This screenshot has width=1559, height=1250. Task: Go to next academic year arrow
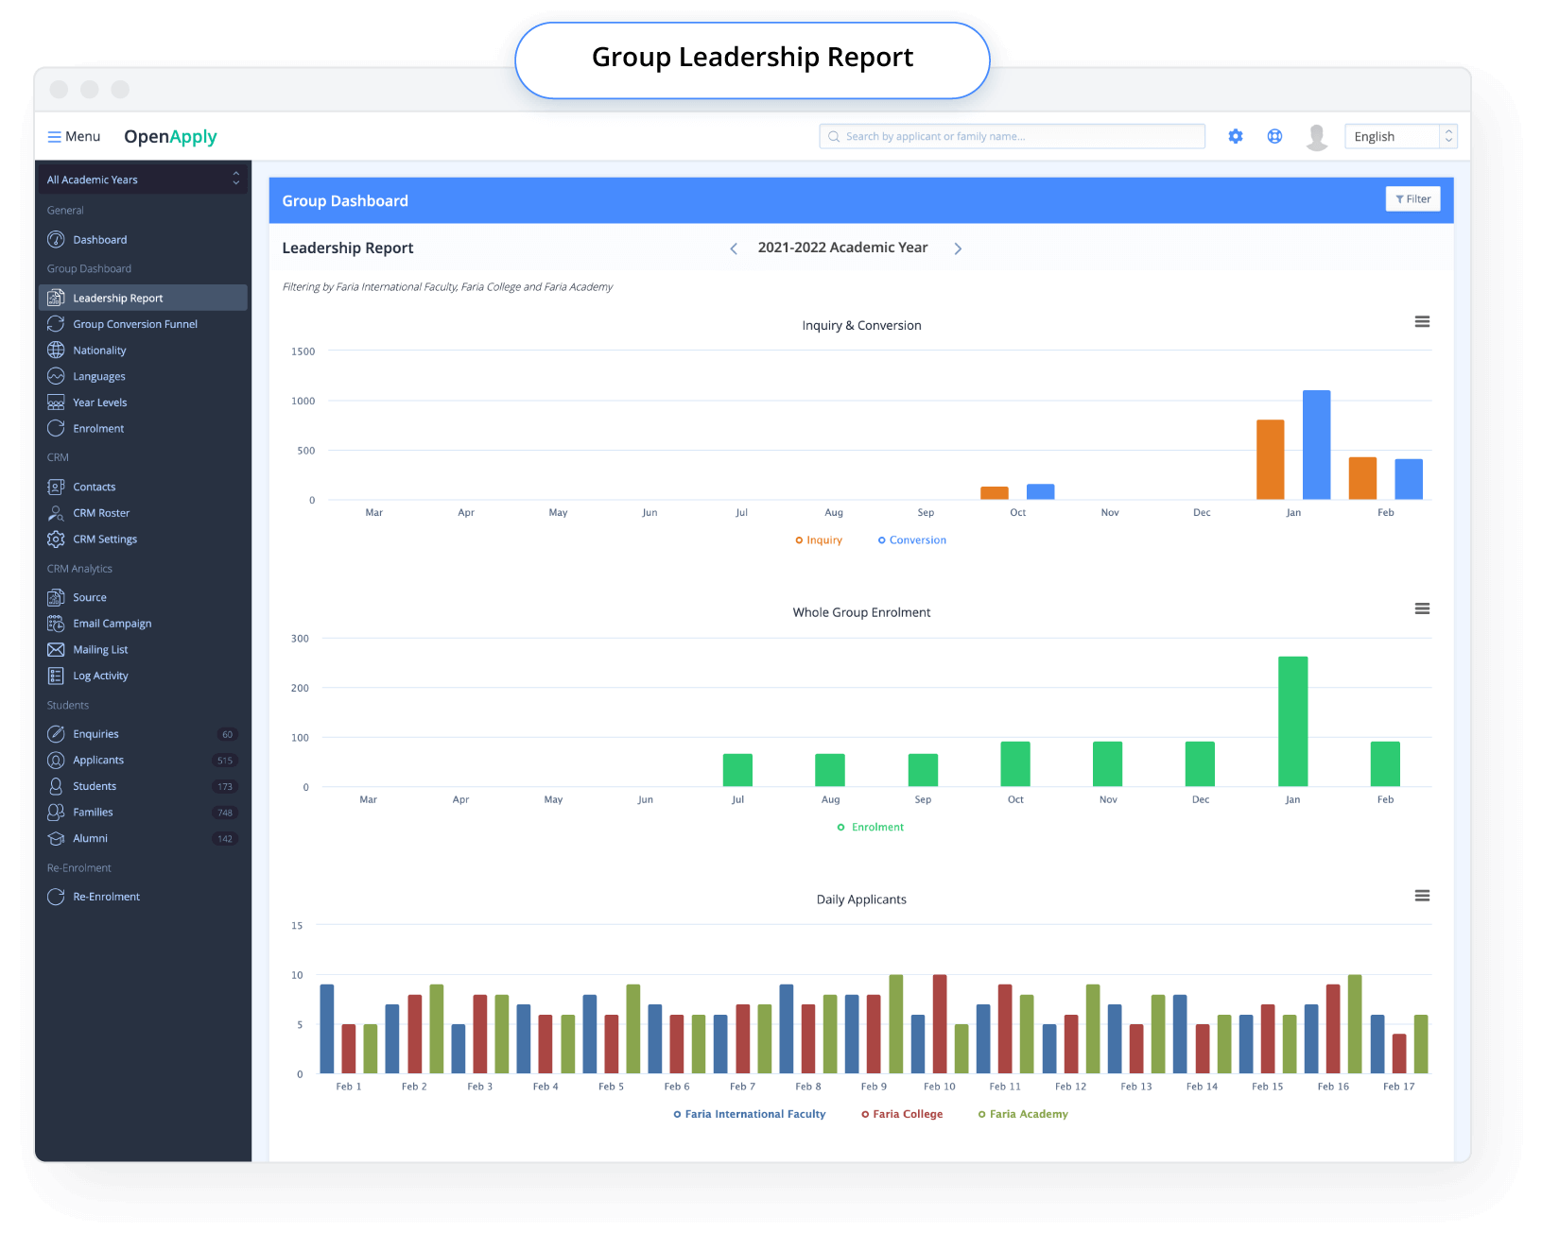tap(958, 248)
